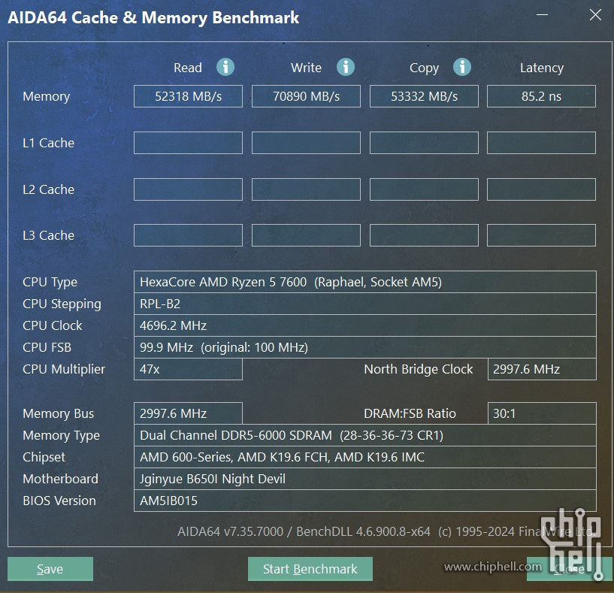The width and height of the screenshot is (614, 593).
Task: Click the Memory Type label
Action: [61, 436]
